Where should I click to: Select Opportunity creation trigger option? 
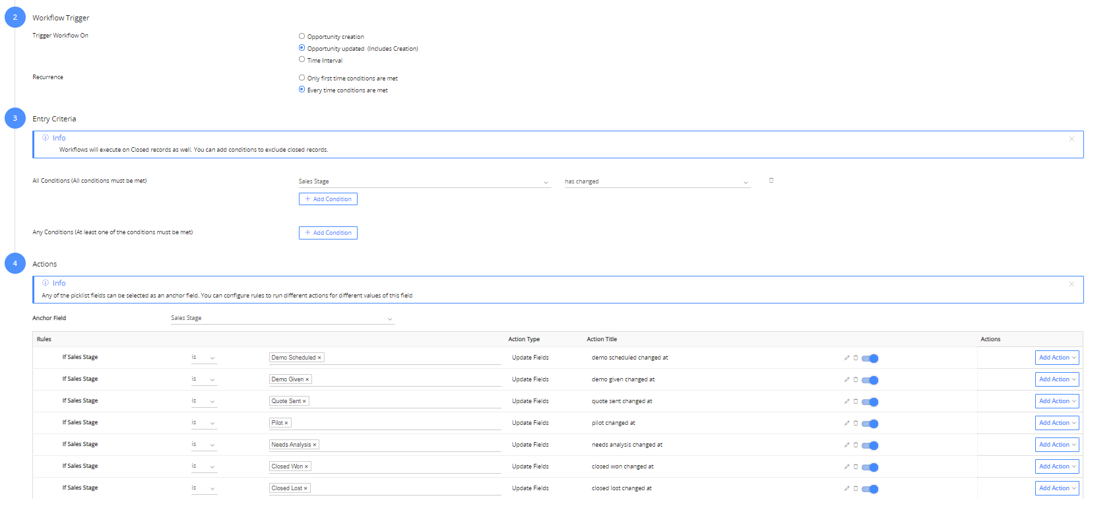coord(302,36)
